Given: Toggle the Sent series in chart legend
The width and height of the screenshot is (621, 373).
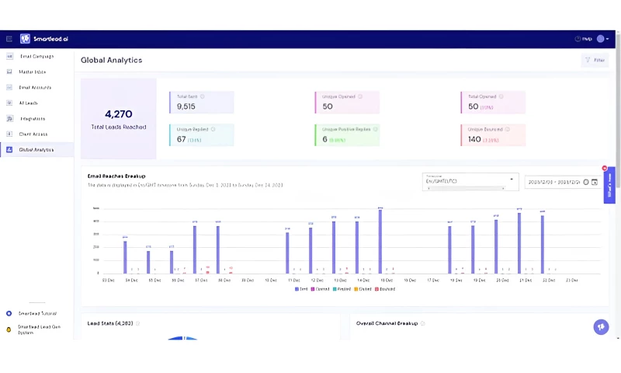Looking at the screenshot, I should [x=302, y=288].
